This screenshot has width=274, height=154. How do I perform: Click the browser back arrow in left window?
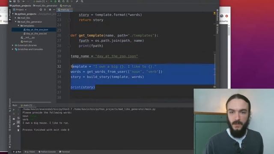1,16
